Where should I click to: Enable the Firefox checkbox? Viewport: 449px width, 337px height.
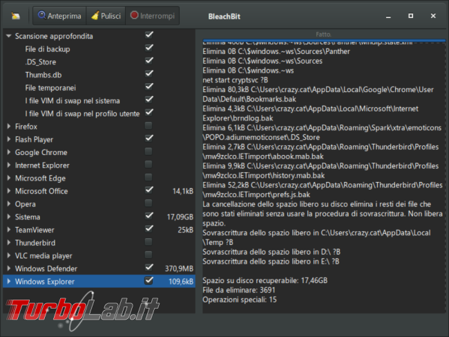pyautogui.click(x=149, y=125)
